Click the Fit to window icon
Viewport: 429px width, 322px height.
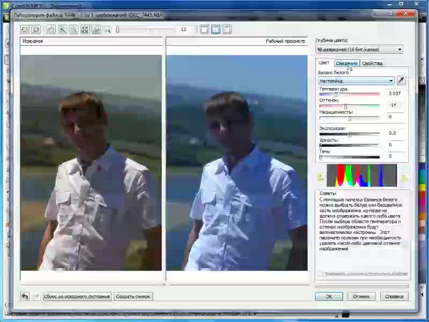[85, 30]
